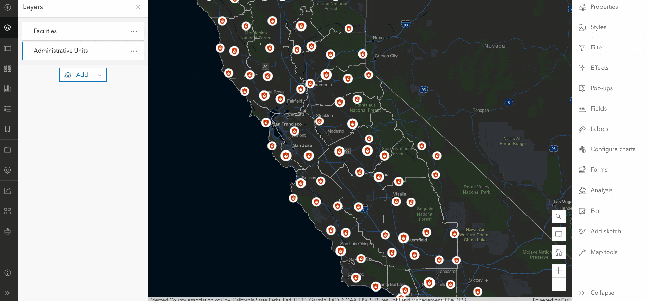Click the Modesto city label
Viewport: 647px width, 301px height.
pyautogui.click(x=335, y=131)
